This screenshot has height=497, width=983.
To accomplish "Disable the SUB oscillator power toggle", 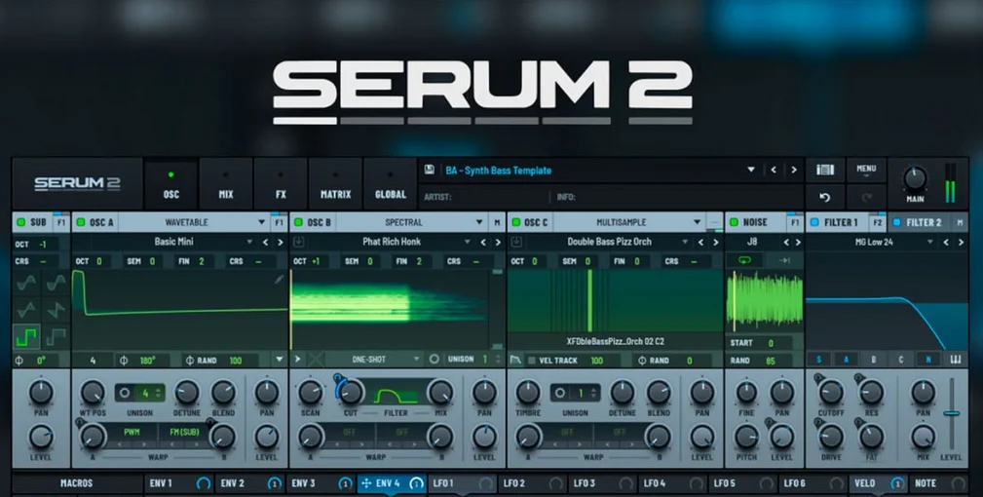I will pyautogui.click(x=20, y=222).
